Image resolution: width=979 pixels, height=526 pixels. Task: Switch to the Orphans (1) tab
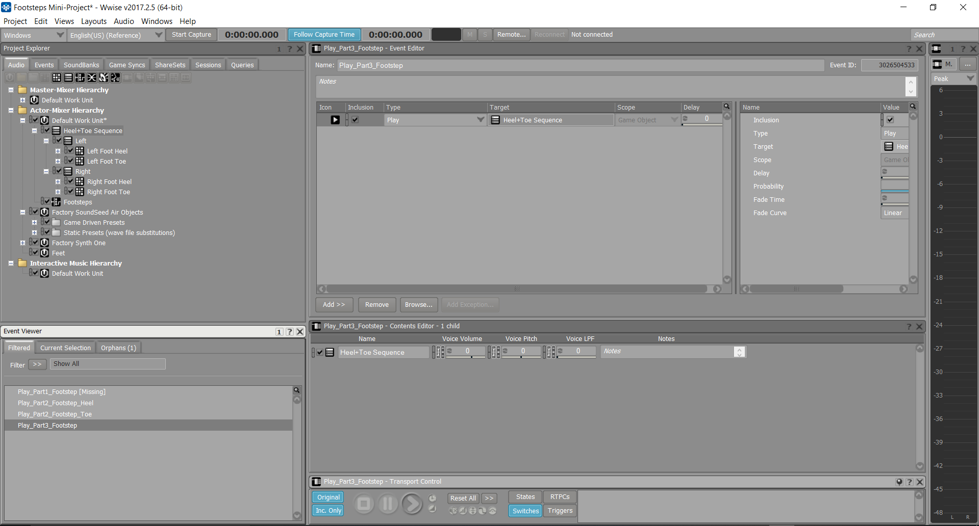pos(118,348)
